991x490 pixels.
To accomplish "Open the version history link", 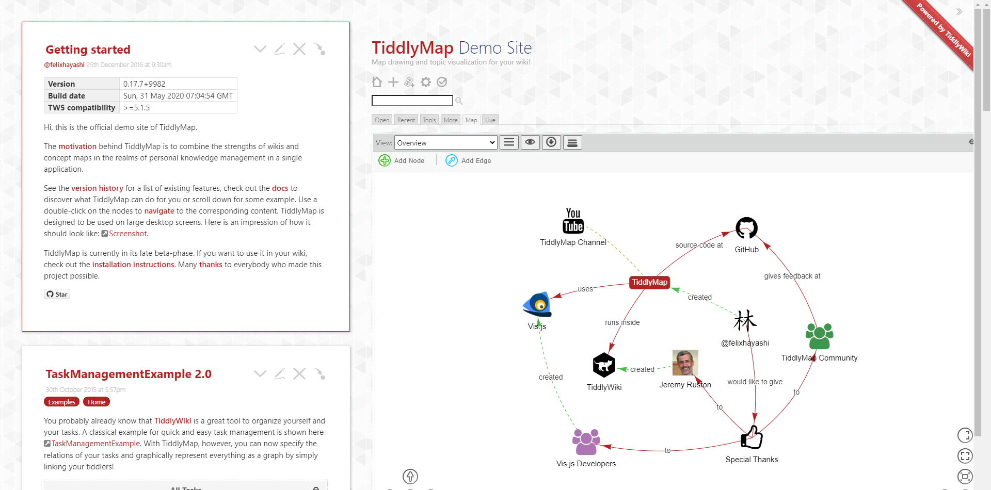I will [97, 188].
